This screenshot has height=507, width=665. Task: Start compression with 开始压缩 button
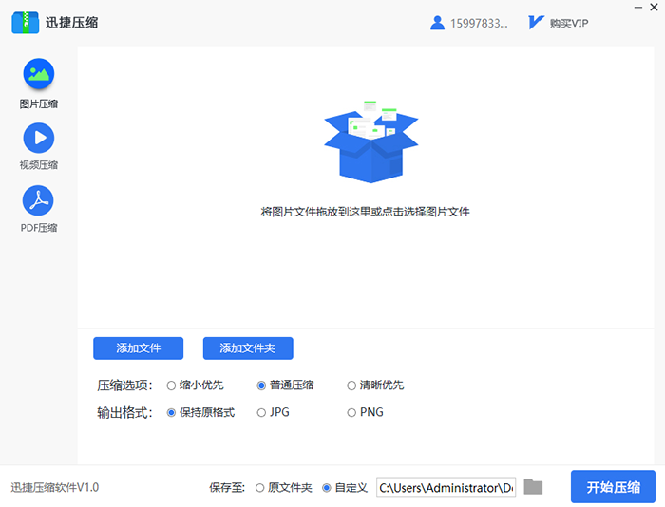pyautogui.click(x=614, y=487)
